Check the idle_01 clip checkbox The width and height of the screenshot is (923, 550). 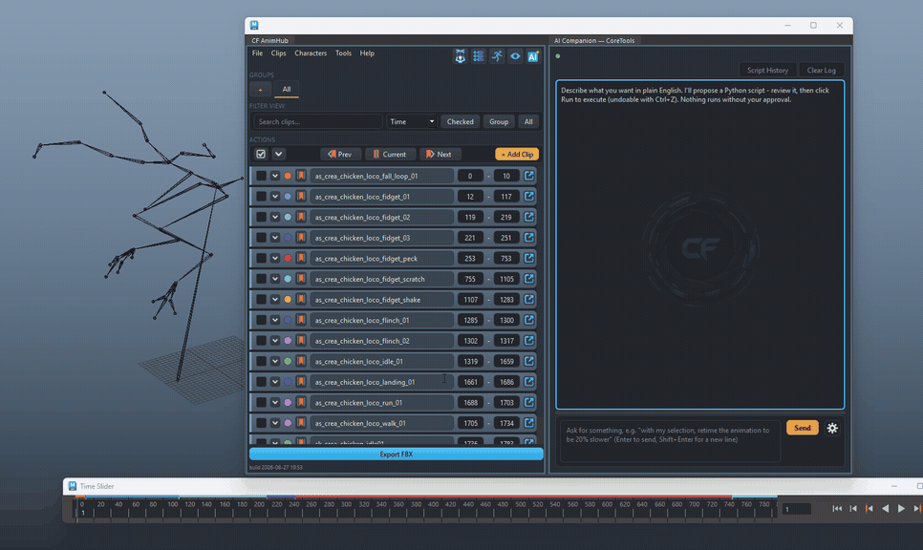pyautogui.click(x=261, y=361)
